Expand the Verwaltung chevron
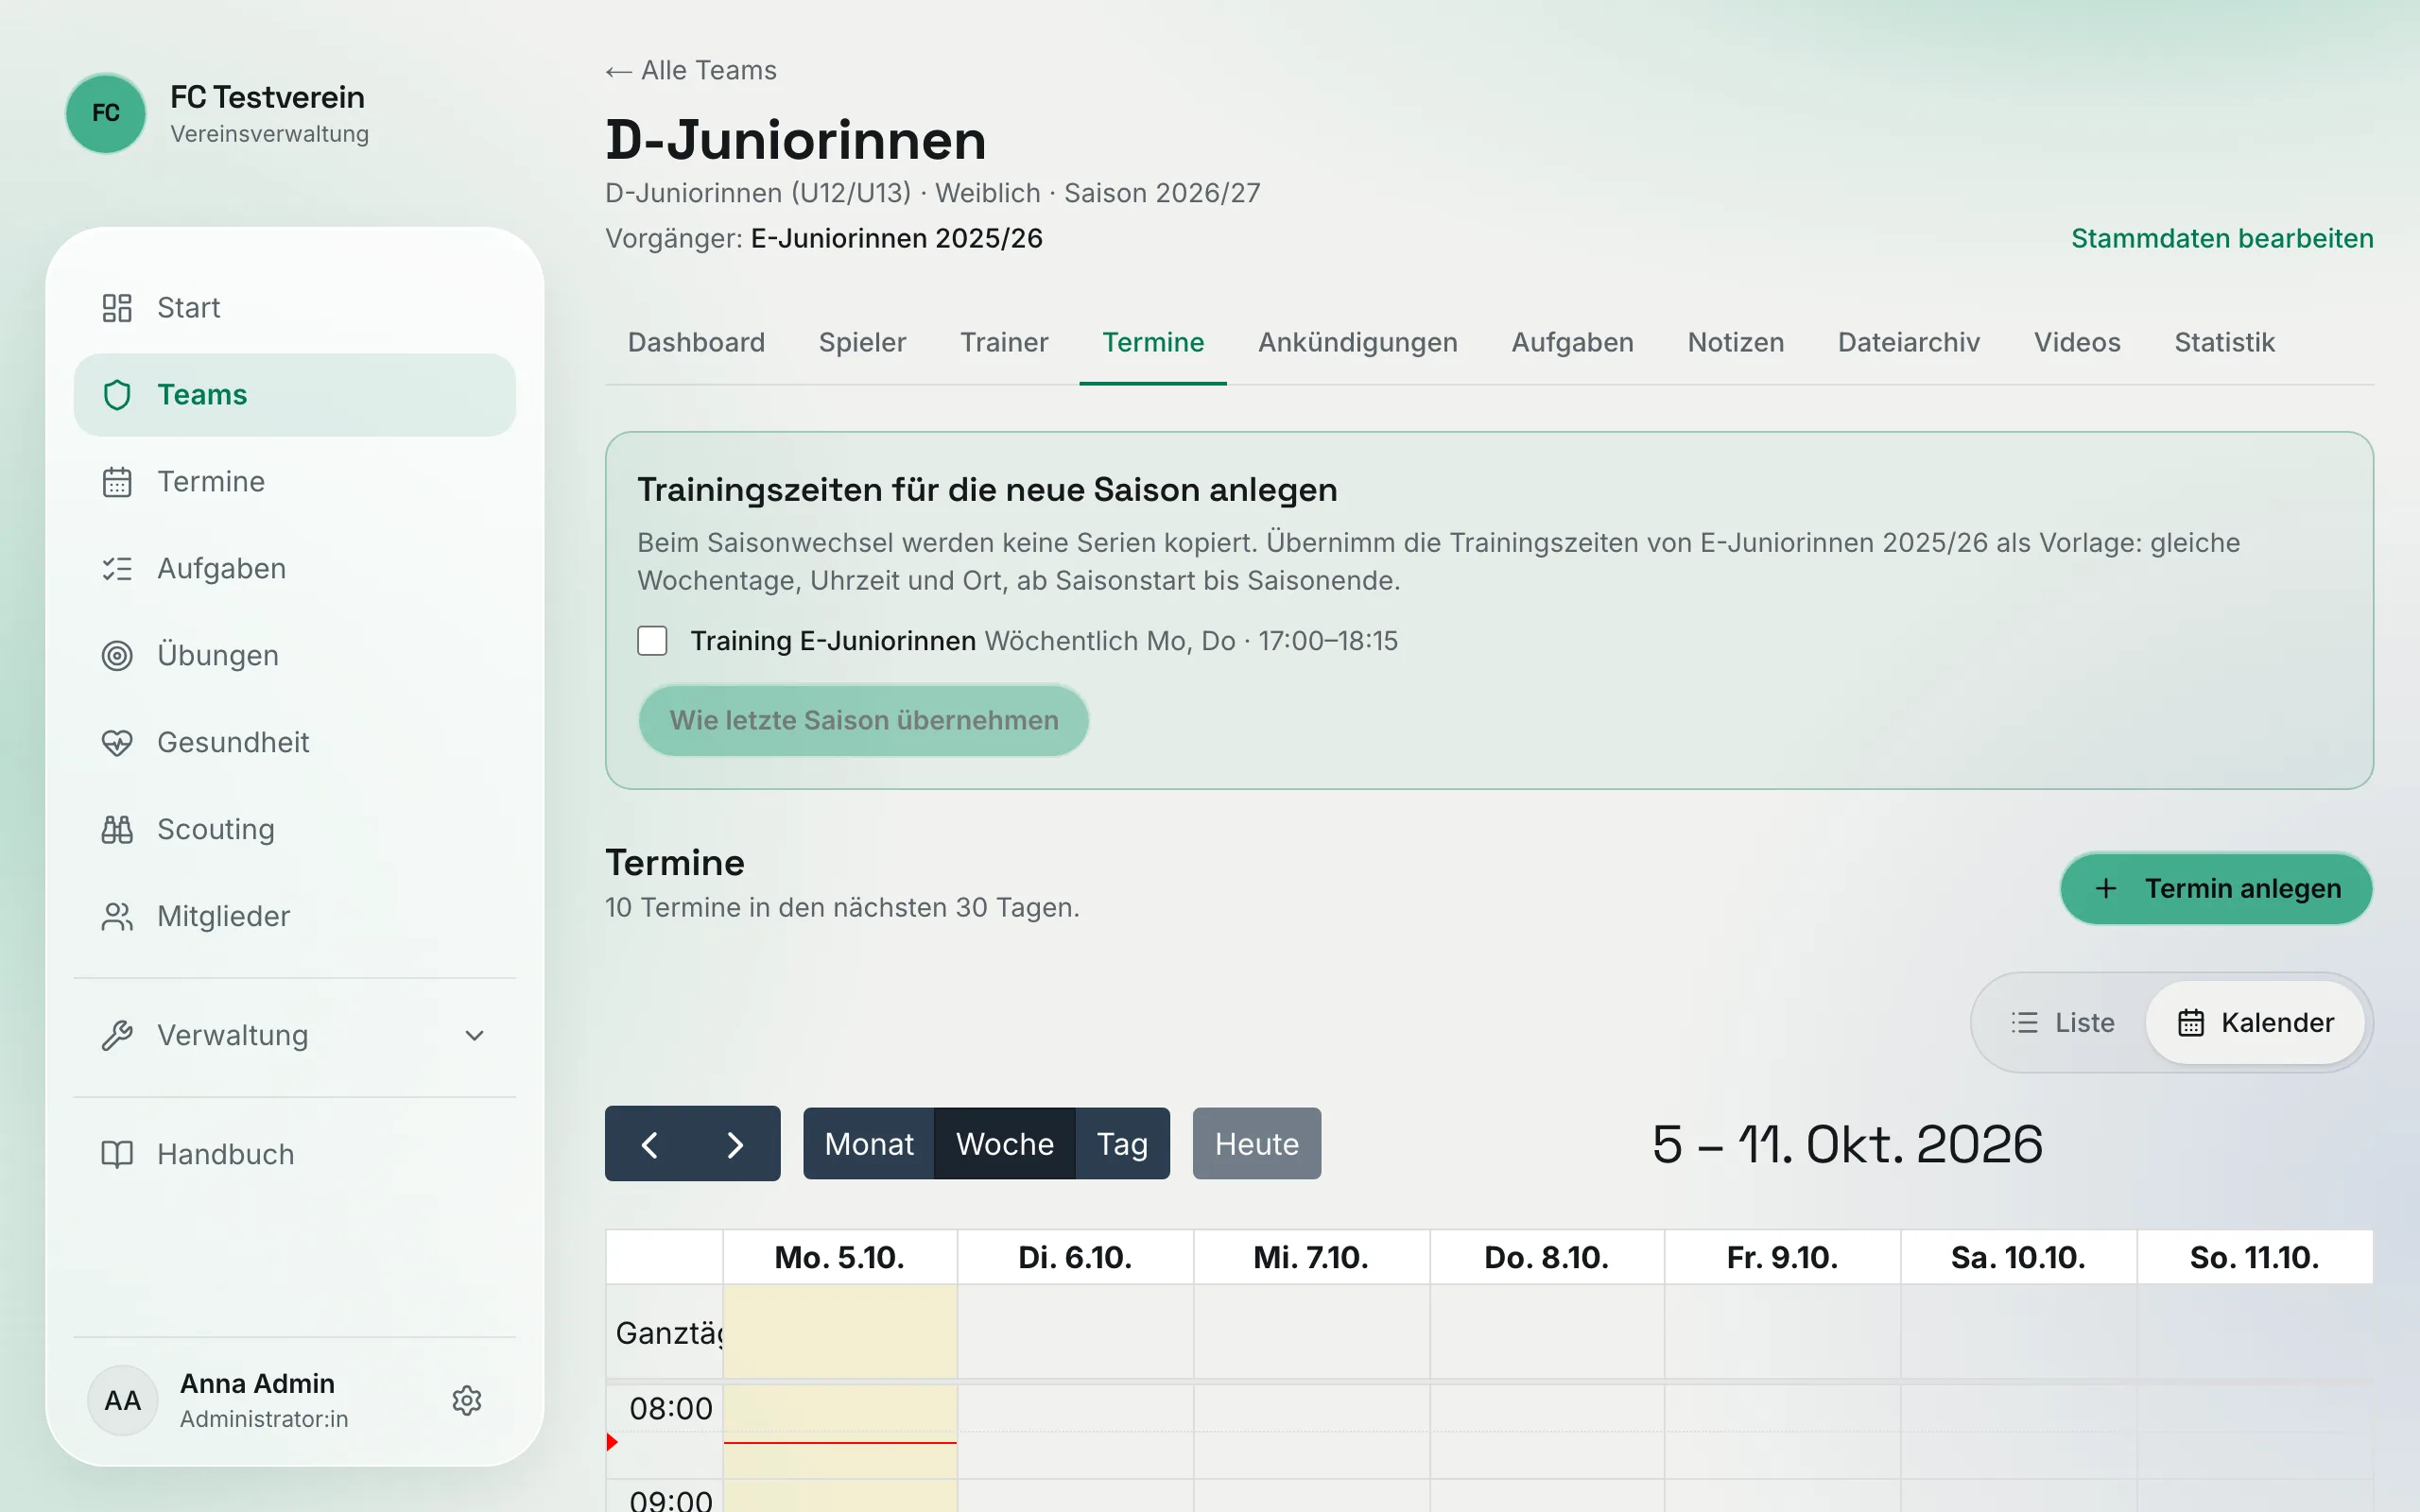 click(x=475, y=1036)
